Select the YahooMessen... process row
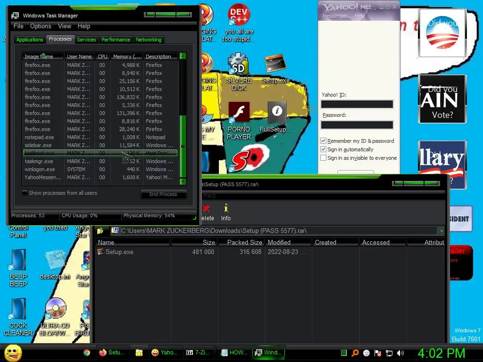 [100, 177]
